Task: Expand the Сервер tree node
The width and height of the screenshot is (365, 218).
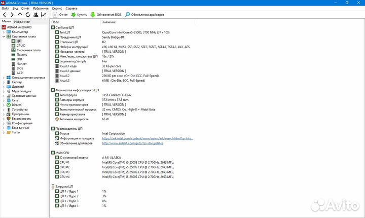Action: pyautogui.click(x=4, y=82)
